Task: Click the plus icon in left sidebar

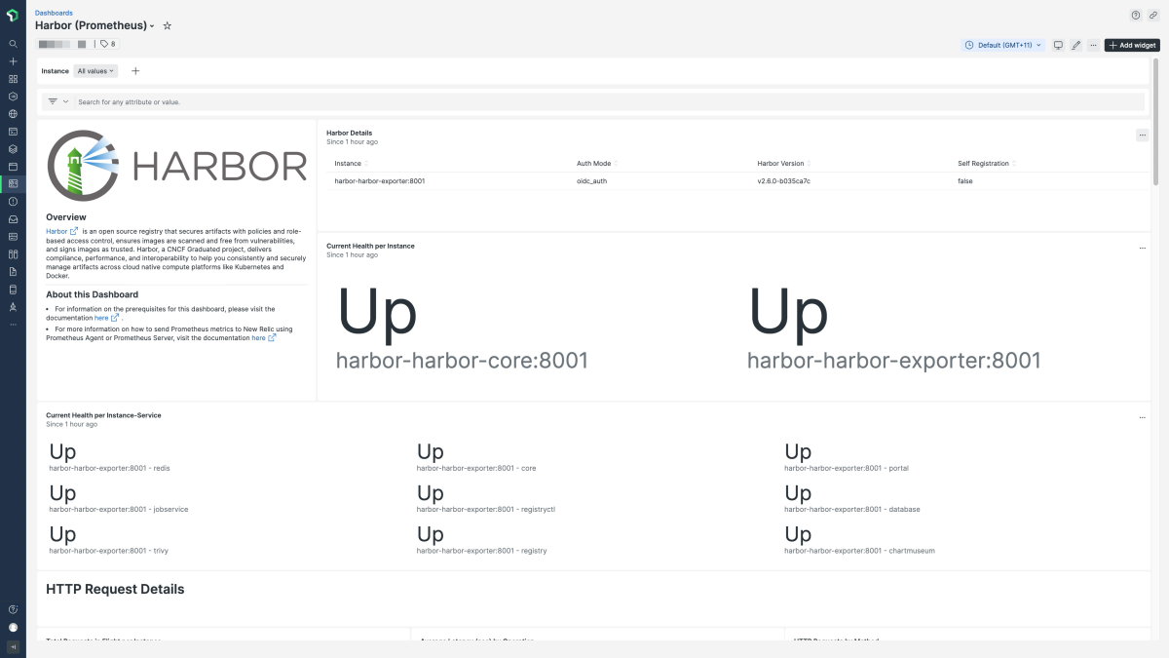Action: point(13,61)
